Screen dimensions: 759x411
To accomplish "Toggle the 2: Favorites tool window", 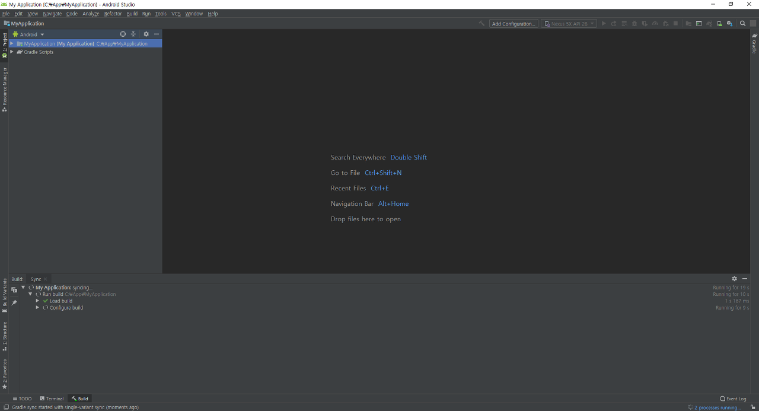I will point(4,374).
